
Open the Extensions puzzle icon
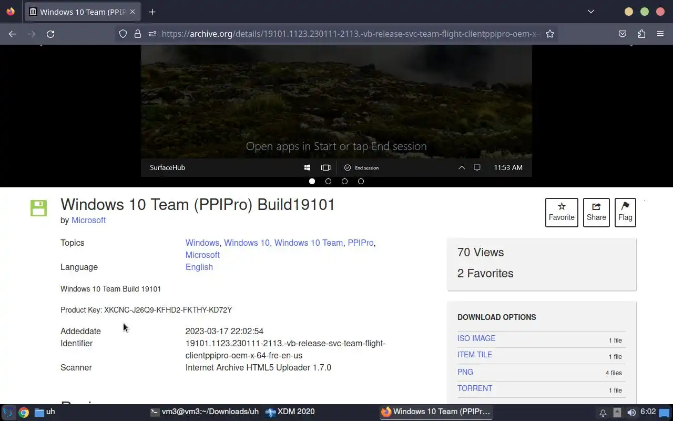click(641, 34)
